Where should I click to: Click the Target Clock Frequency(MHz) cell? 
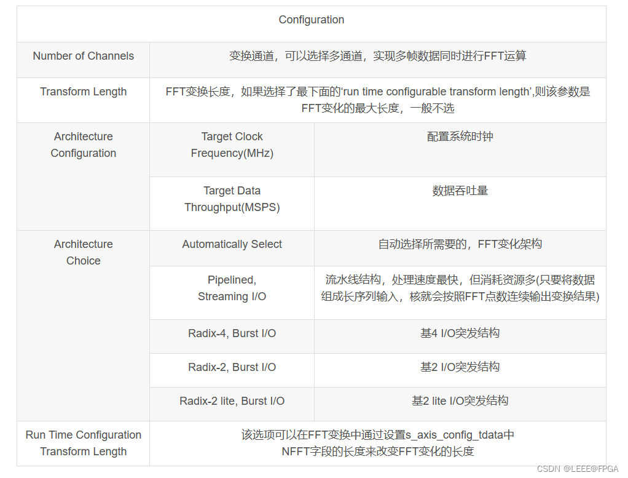pyautogui.click(x=232, y=145)
